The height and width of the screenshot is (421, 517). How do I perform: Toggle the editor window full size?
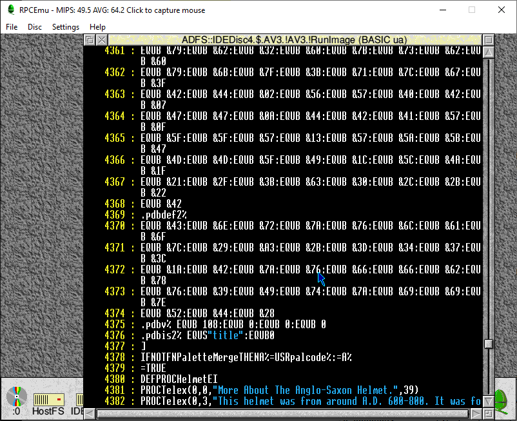pos(489,40)
